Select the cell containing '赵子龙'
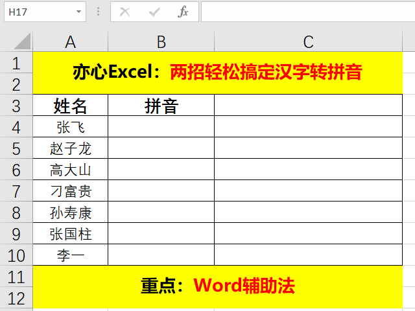 tap(71, 148)
